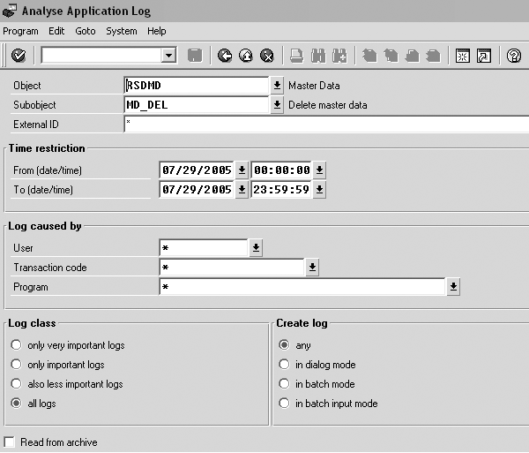The height and width of the screenshot is (453, 529).
Task: Click the To time field 23:59:59
Action: (x=281, y=190)
